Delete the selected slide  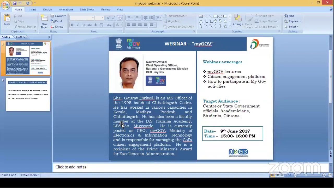(x=57, y=27)
